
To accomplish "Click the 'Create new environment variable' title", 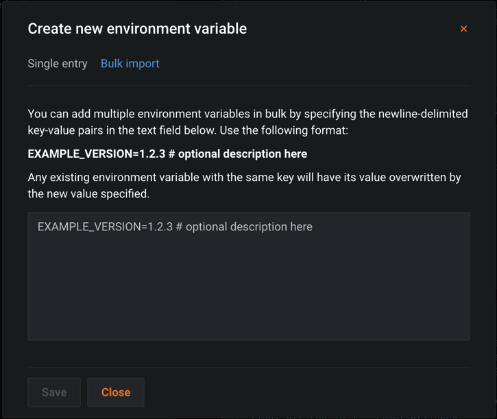I will (137, 29).
